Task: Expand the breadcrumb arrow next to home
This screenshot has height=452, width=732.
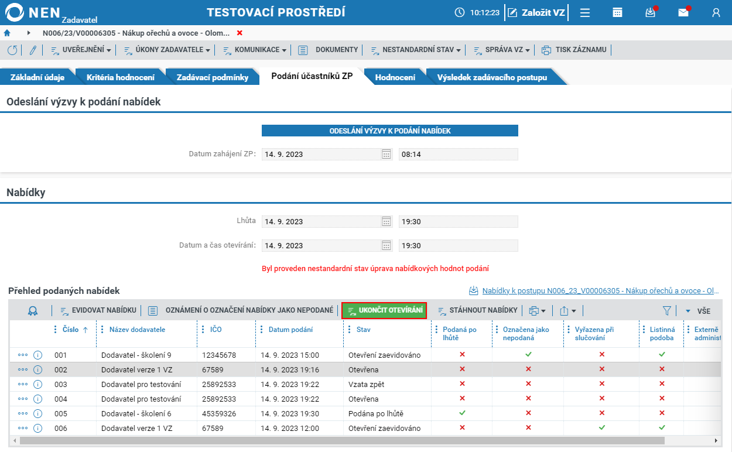Action: tap(29, 33)
